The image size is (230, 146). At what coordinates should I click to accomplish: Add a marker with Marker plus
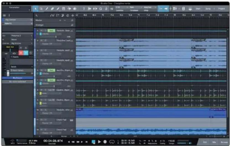click(60, 20)
